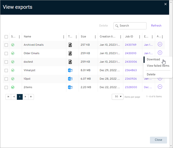The image size is (173, 148).
Task: Click completed status icon for 2items
Action: [13, 87]
